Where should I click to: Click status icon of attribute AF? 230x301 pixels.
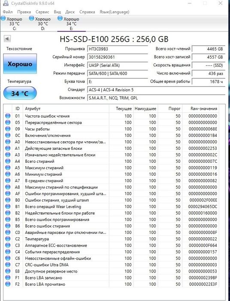point(8,193)
